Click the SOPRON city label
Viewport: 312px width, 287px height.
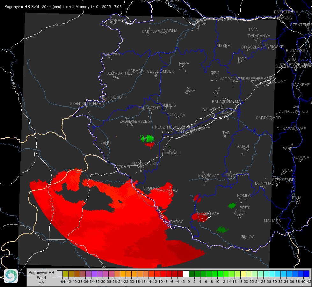click(118, 20)
